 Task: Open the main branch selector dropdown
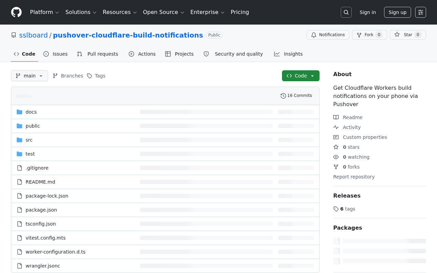[29, 76]
